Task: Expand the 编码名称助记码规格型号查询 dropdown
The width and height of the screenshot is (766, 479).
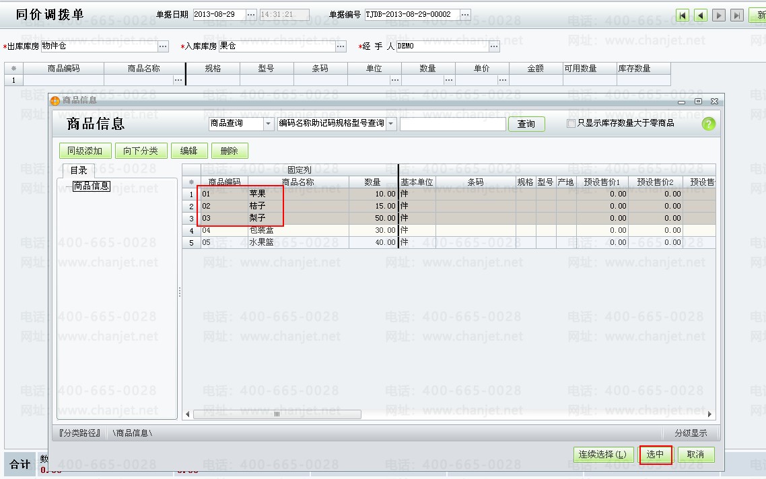Action: pyautogui.click(x=391, y=124)
